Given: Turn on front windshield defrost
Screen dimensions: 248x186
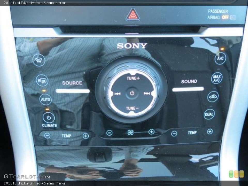Looking at the screenshot, I should click(39, 60).
